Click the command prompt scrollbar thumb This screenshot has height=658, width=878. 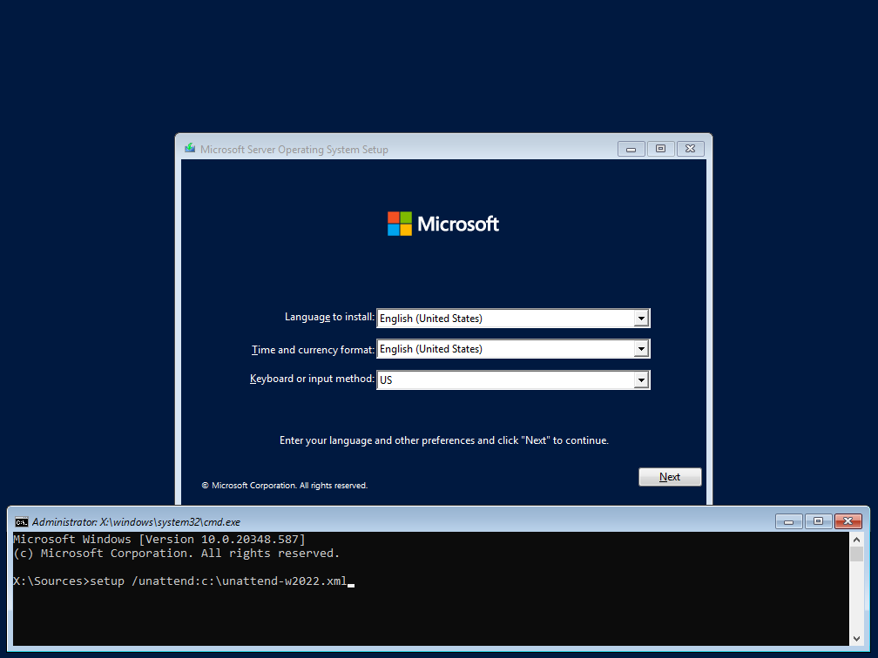tap(856, 554)
